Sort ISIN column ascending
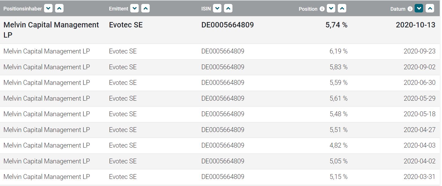The image size is (442, 186). pos(228,9)
